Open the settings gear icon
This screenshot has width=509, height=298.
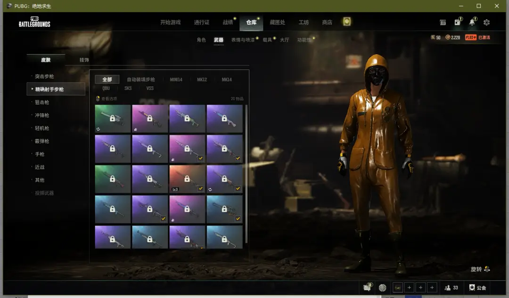[x=486, y=22]
